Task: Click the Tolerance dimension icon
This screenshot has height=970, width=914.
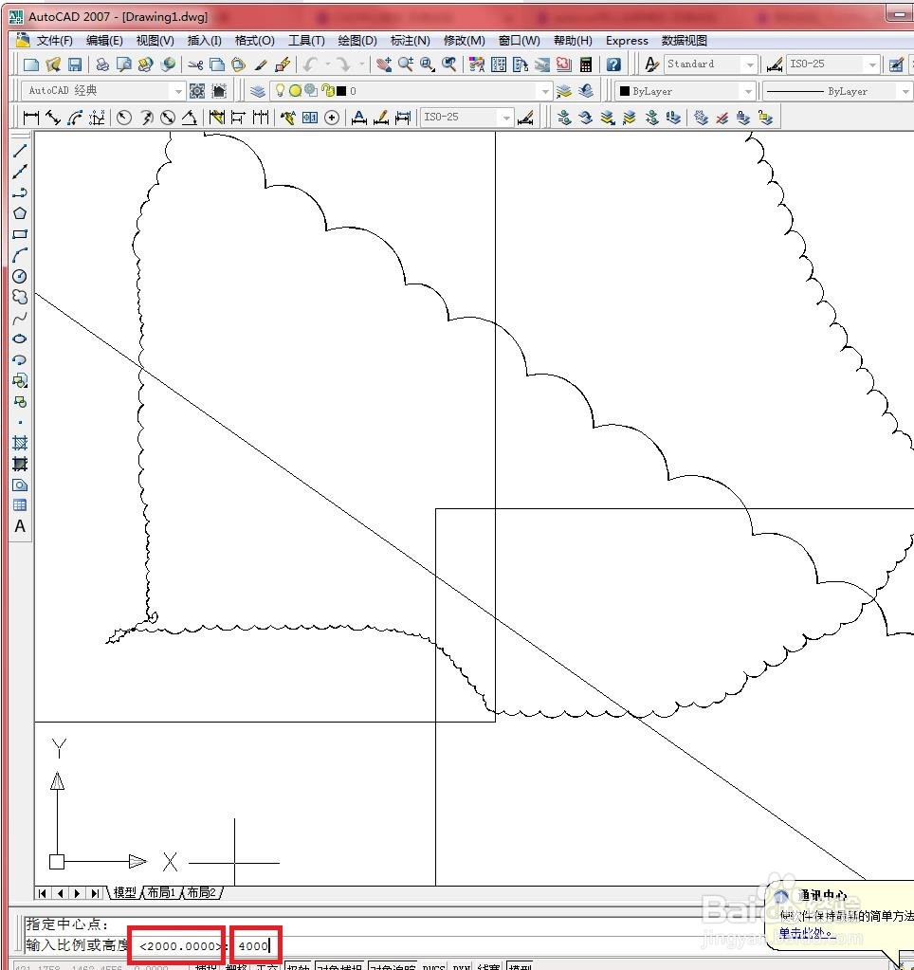Action: point(310,117)
